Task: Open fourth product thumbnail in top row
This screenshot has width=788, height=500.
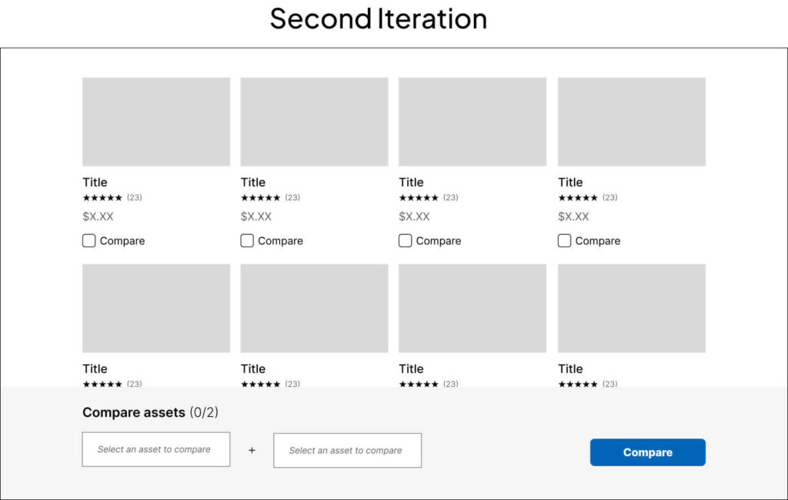Action: (x=632, y=122)
